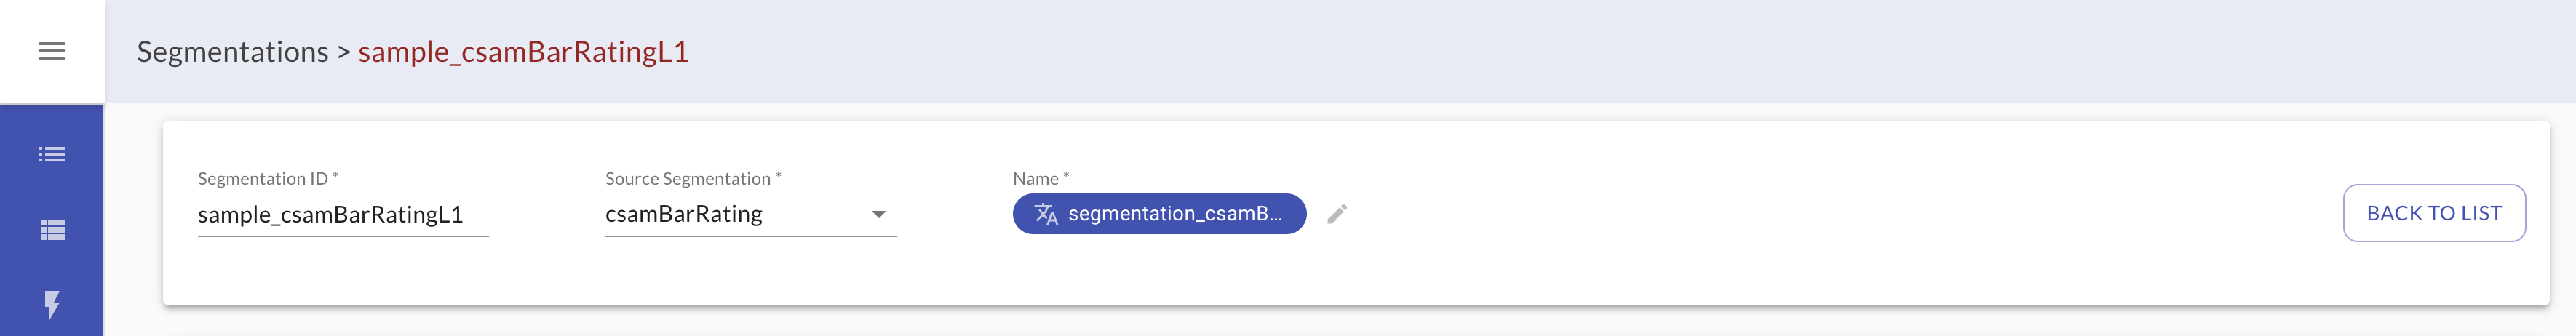The image size is (2576, 336).
Task: Click the translate icon in the Name chip
Action: click(1046, 214)
